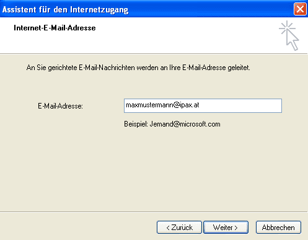The height and width of the screenshot is (240, 308).
Task: Cancel the wizard with Abbrechen
Action: pos(278,228)
